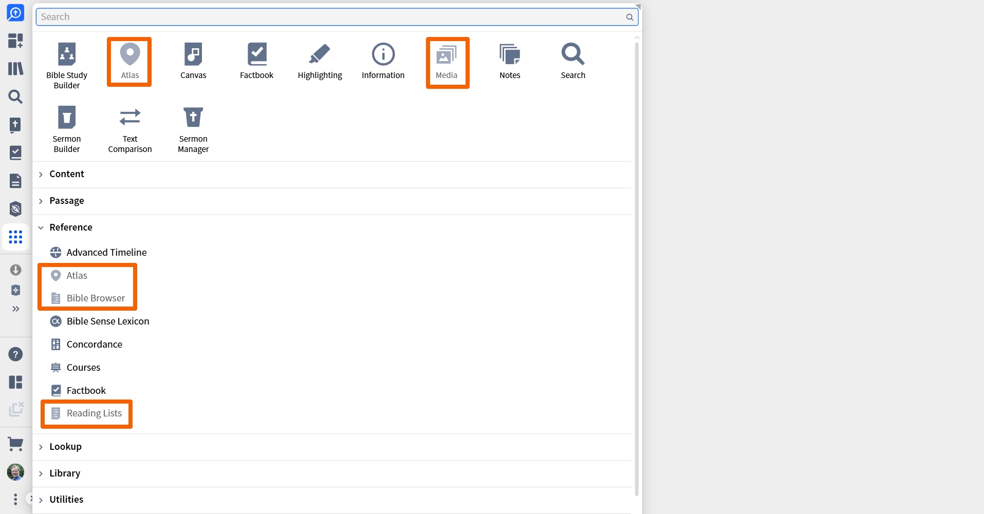Viewport: 984px width, 514px height.
Task: Open the Guides shield sidebar icon
Action: (15, 208)
